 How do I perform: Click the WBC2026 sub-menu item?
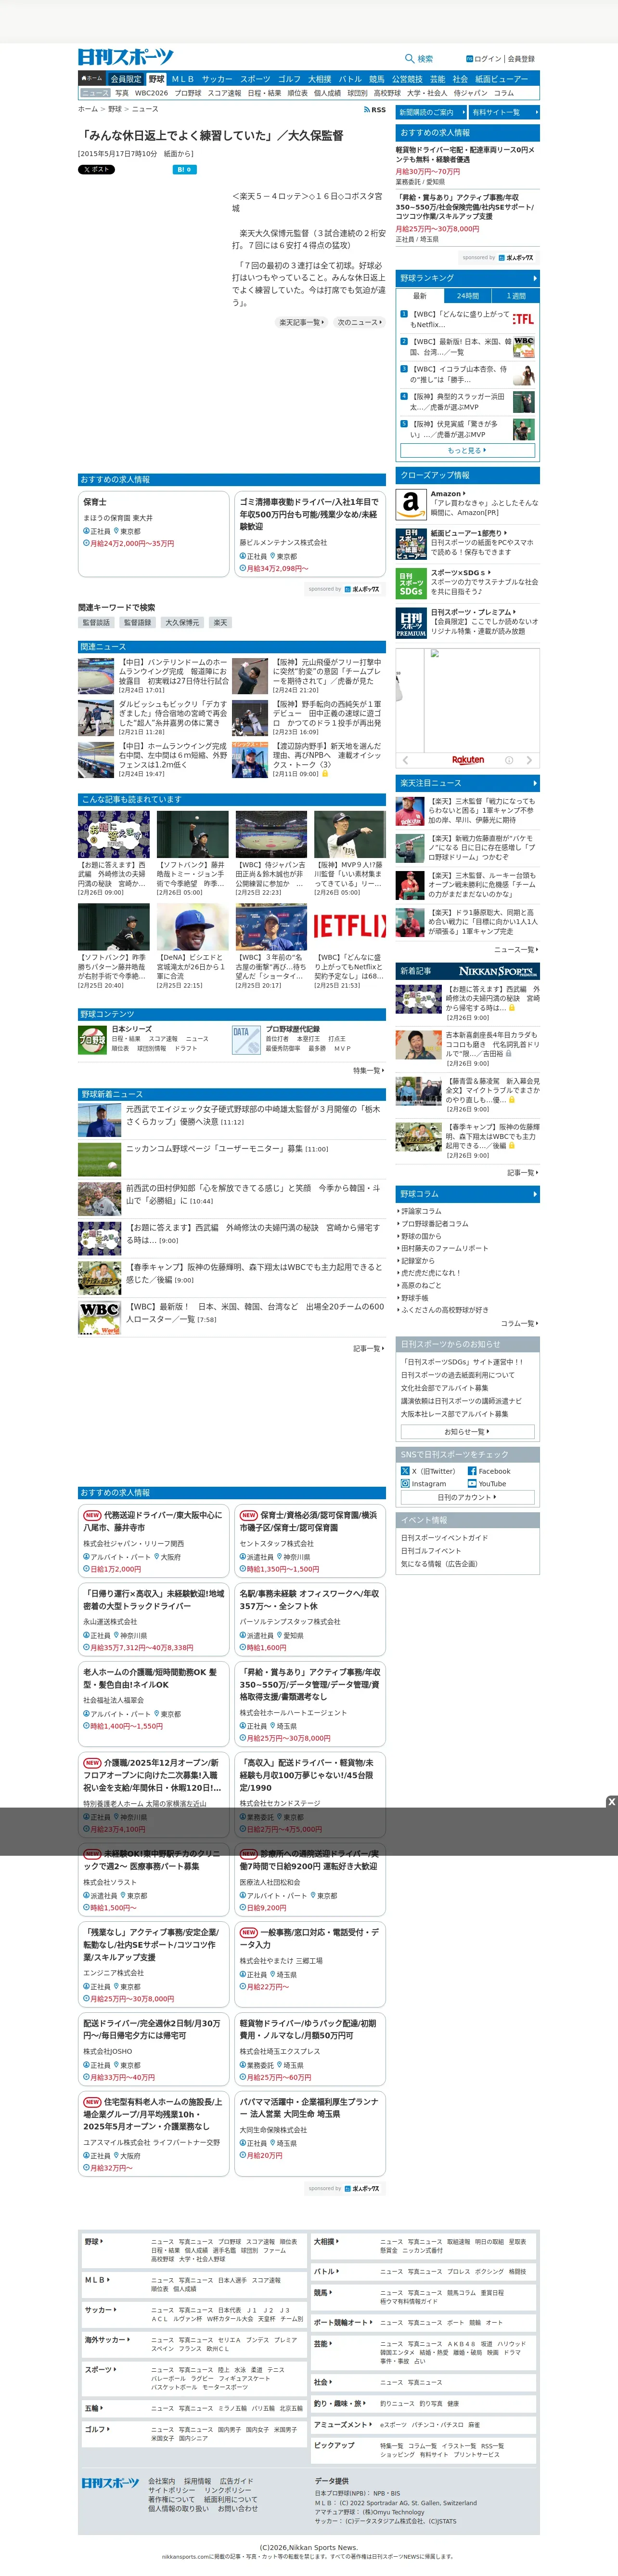click(152, 93)
